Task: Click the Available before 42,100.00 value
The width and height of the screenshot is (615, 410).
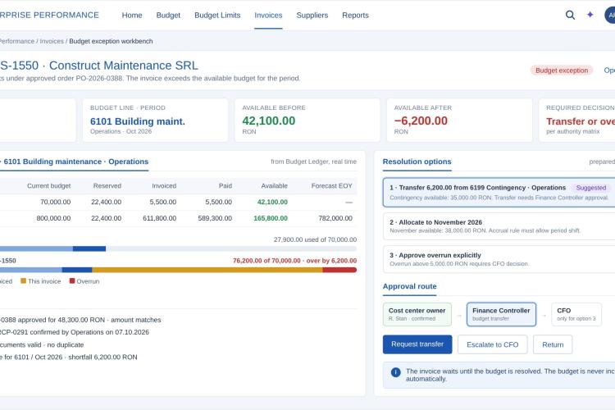Action: tap(269, 121)
